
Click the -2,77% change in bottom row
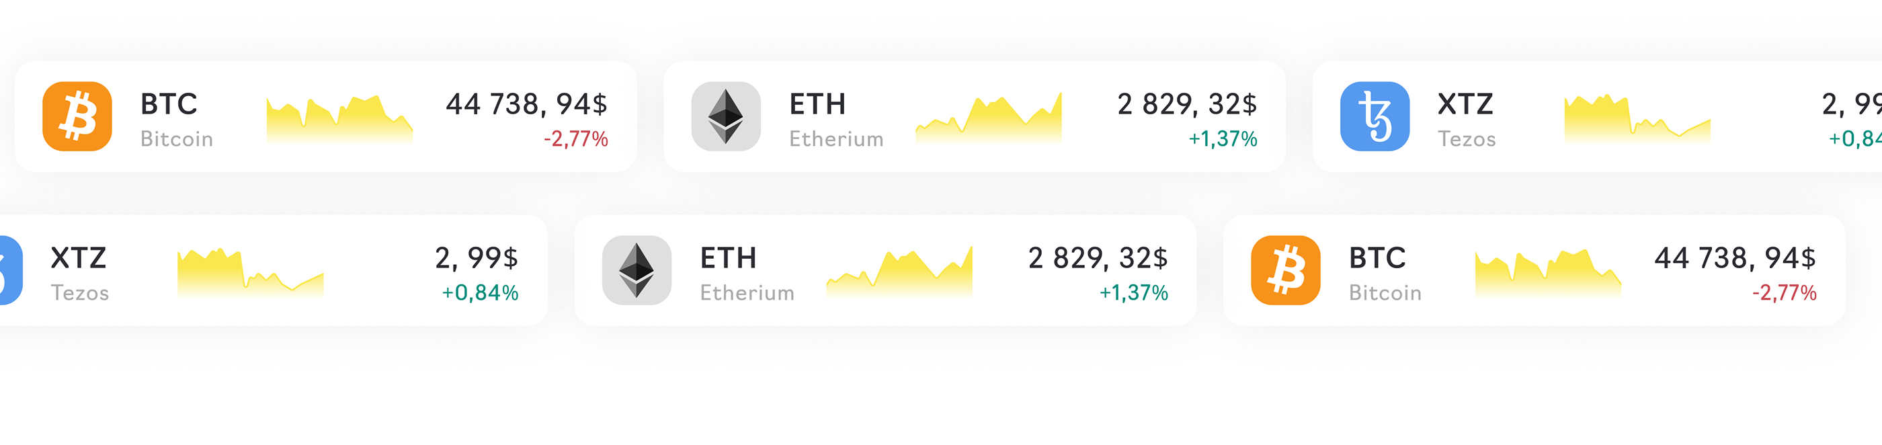pyautogui.click(x=1784, y=293)
